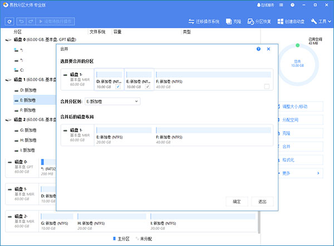Click the 类型 column header
The image size is (334, 246).
[x=186, y=32]
